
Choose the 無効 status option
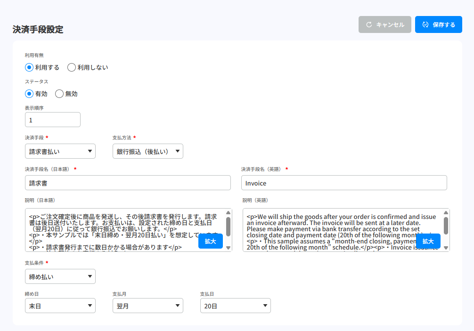[x=59, y=94]
